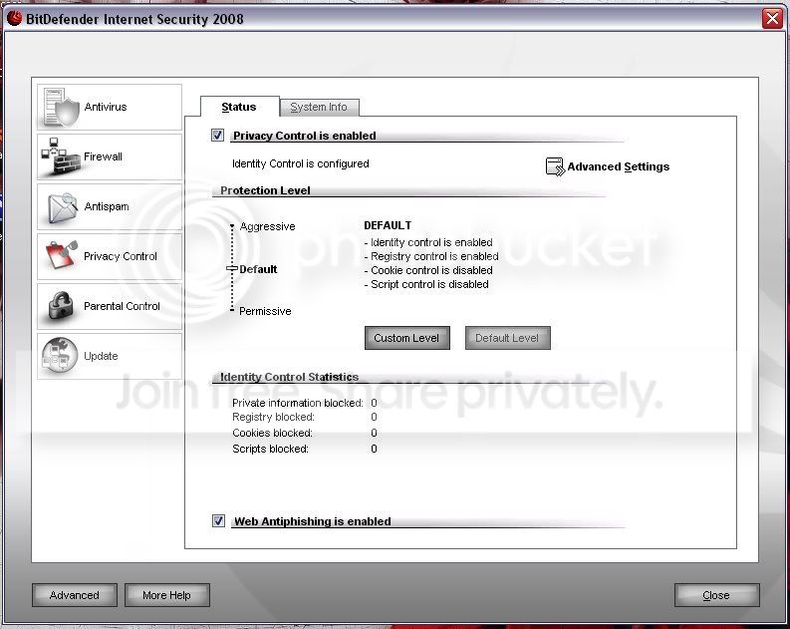Click the protection level slider handle at Default
The image size is (790, 629).
point(232,269)
